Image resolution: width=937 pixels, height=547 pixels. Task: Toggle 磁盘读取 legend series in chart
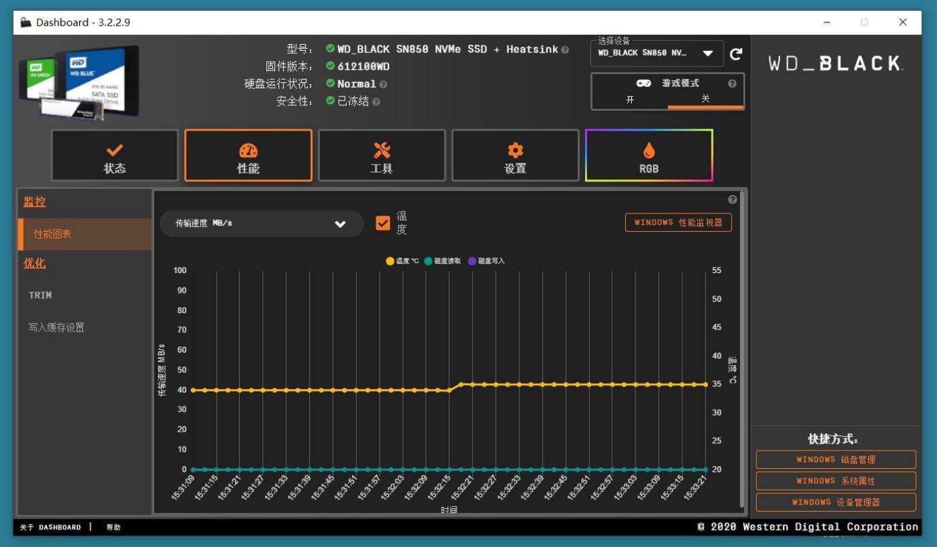pos(442,261)
